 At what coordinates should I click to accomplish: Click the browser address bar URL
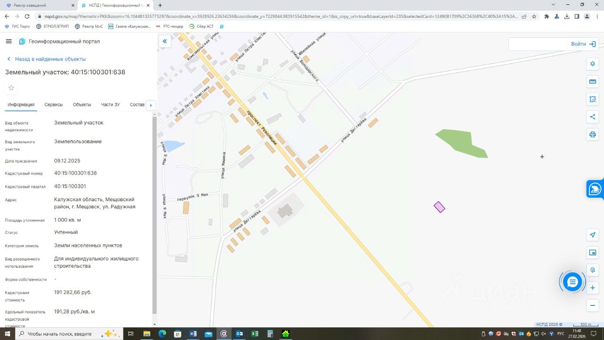coord(281,16)
